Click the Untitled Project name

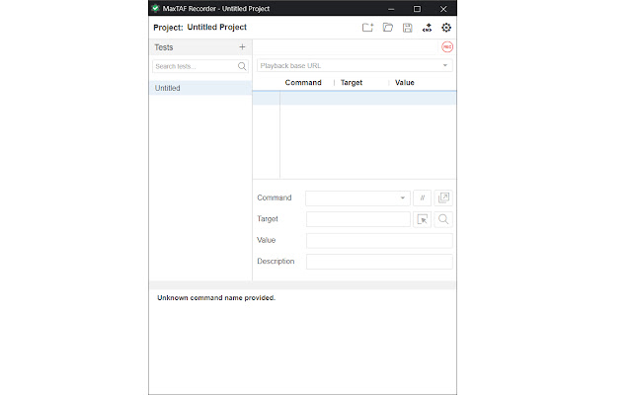pyautogui.click(x=217, y=27)
